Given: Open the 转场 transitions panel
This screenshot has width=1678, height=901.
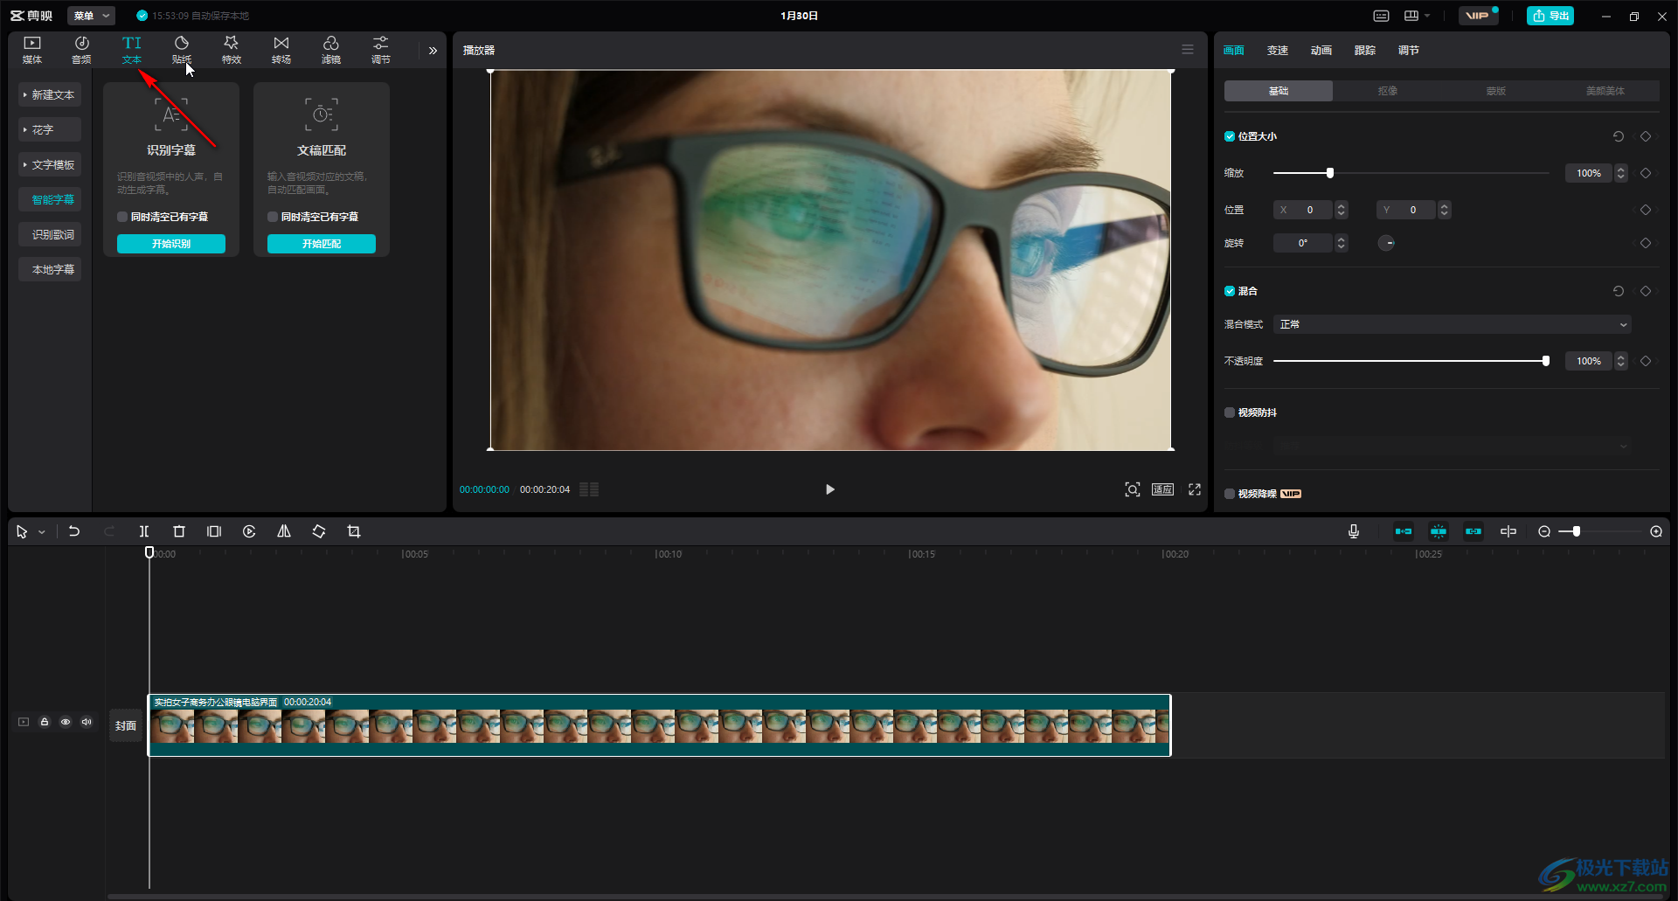Looking at the screenshot, I should click(281, 50).
